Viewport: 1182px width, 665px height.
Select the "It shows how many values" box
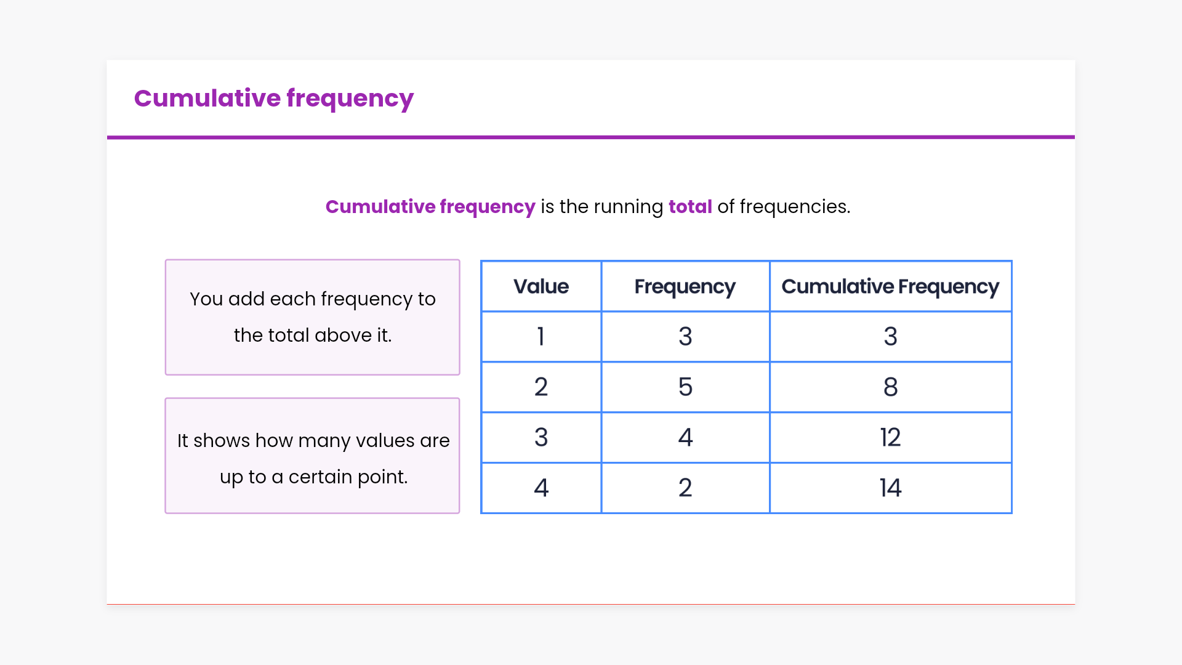tap(312, 456)
